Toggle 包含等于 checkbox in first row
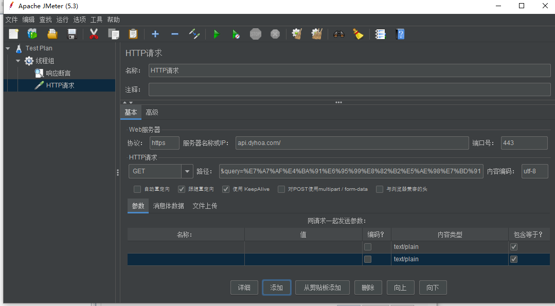Image resolution: width=555 pixels, height=306 pixels. pos(514,247)
